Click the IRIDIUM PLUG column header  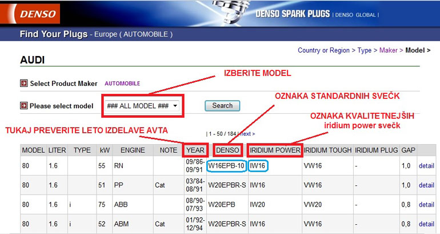pos(377,150)
